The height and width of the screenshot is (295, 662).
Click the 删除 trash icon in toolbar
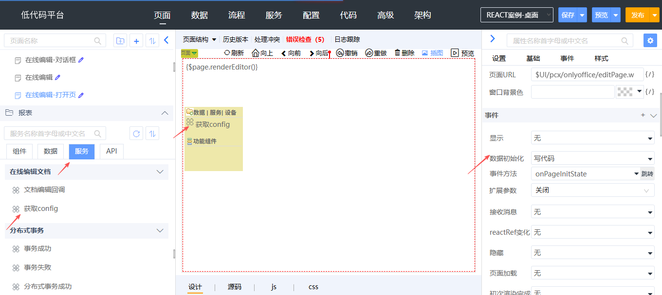click(397, 52)
